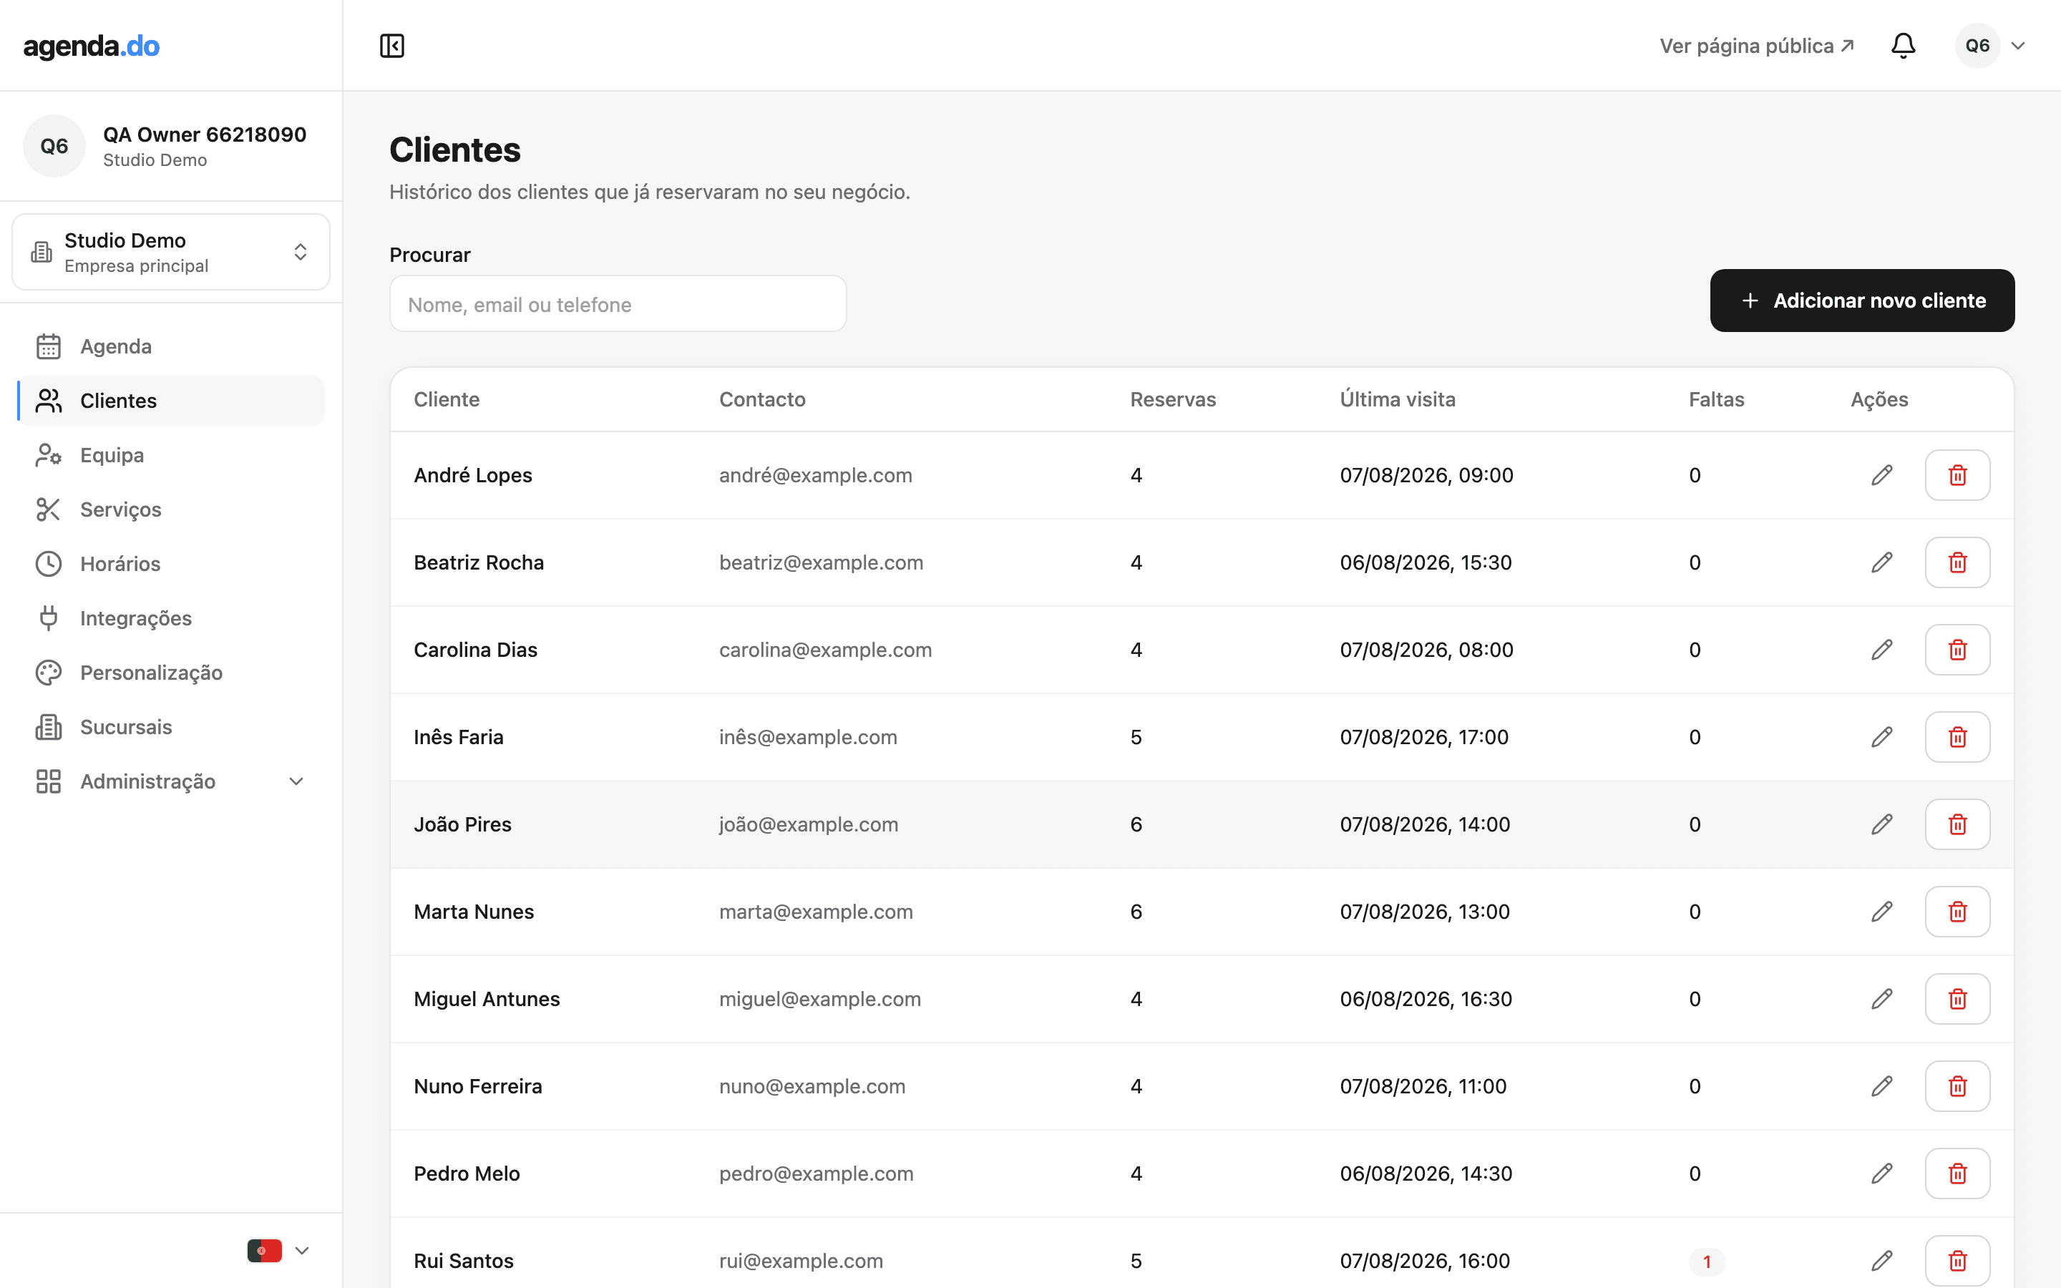Delete João Pires trash icon
2061x1288 pixels.
[1957, 824]
